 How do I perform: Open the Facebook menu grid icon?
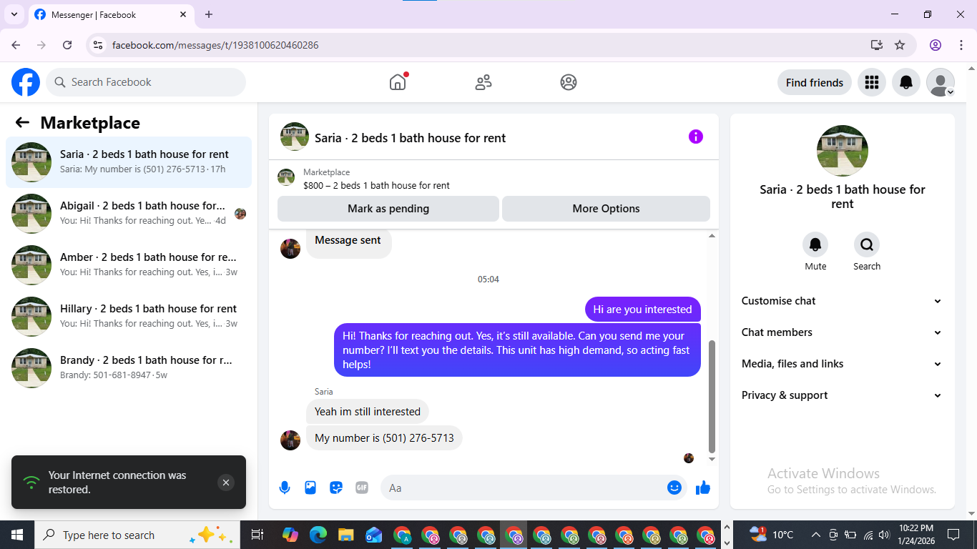(871, 82)
